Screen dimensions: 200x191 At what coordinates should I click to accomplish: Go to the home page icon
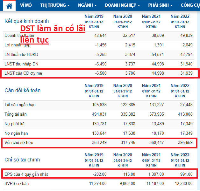[9, 6]
